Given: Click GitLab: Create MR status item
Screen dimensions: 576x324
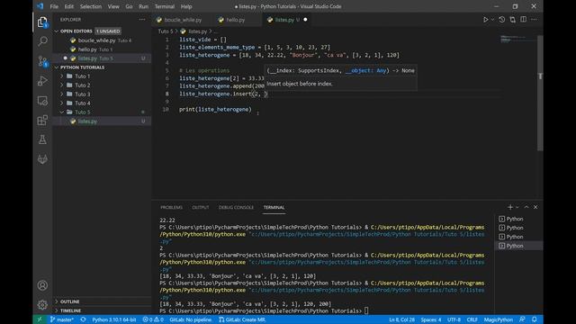Looking at the screenshot, I should (x=242, y=319).
